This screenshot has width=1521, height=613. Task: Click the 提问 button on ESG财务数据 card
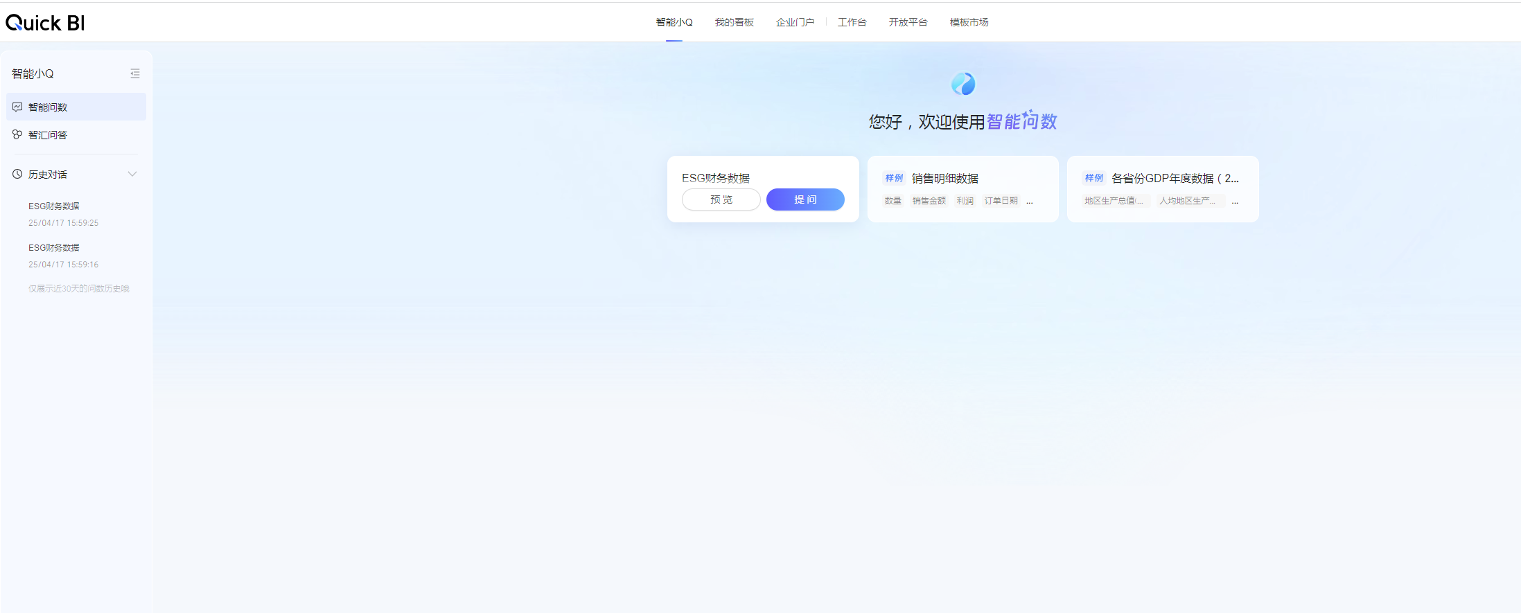pyautogui.click(x=805, y=199)
